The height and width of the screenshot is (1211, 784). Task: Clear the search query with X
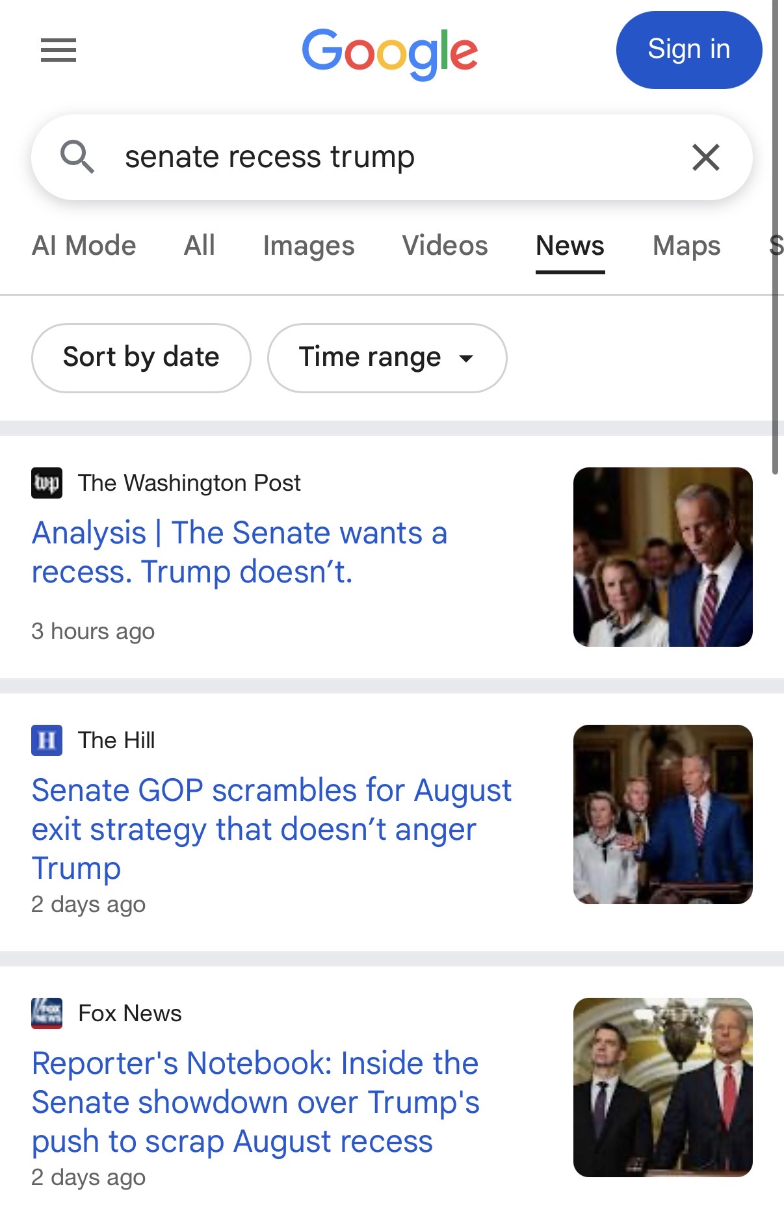[x=706, y=157]
